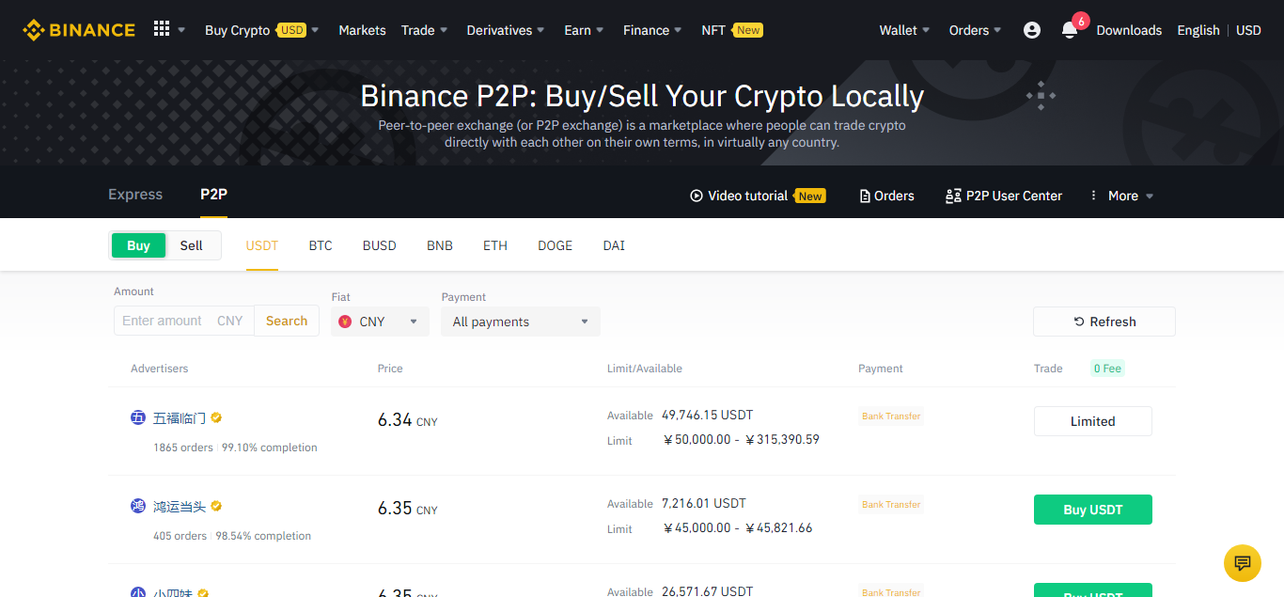
Task: Select the Buy toggle option
Action: coord(138,245)
